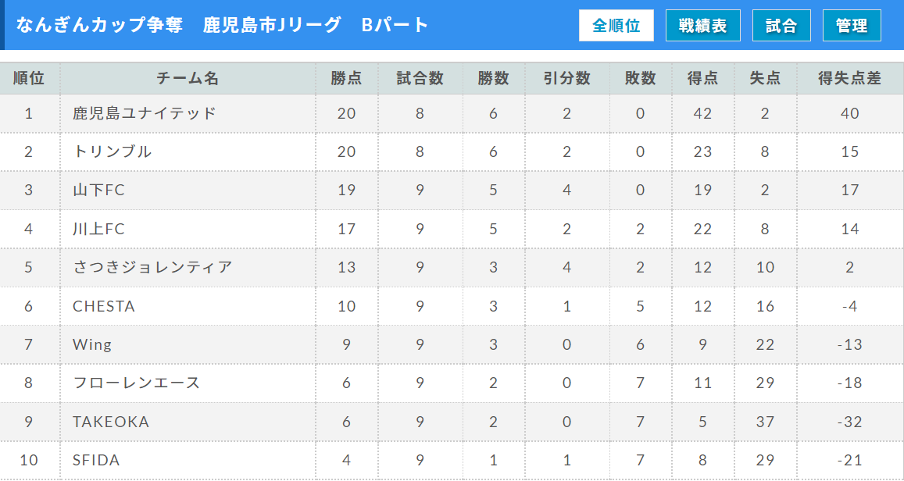Switch to the 試合 tab
Image resolution: width=904 pixels, height=481 pixels.
tap(781, 25)
